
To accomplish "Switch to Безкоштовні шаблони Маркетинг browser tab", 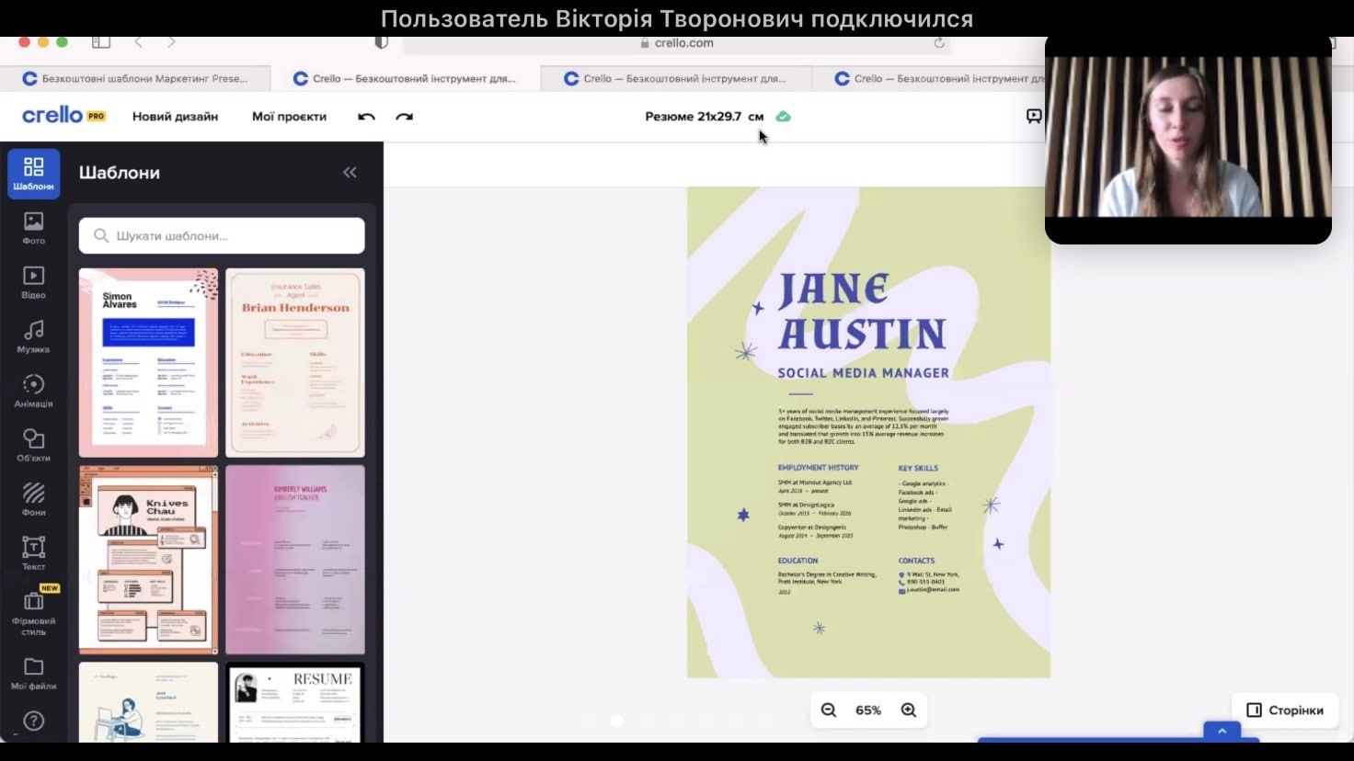I will pos(135,79).
